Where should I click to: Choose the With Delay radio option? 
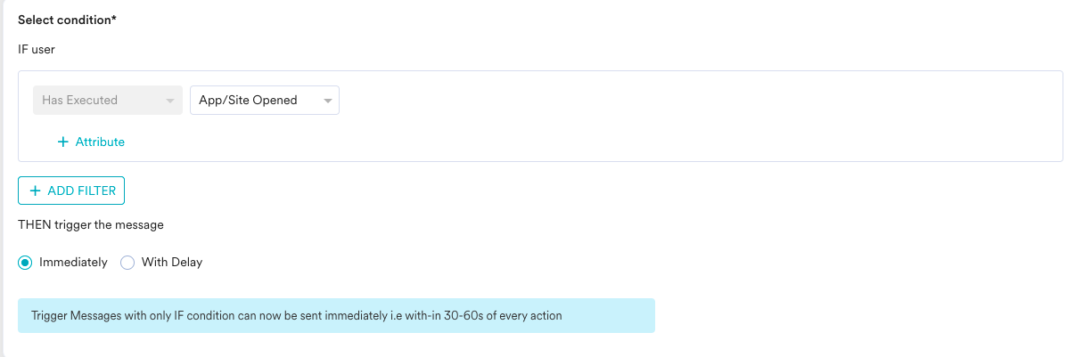click(127, 263)
